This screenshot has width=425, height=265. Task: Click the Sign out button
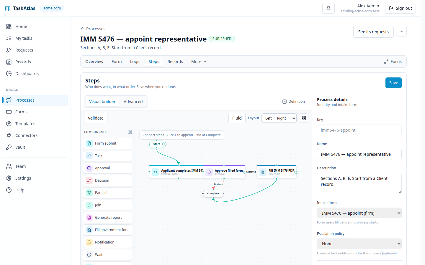tap(401, 8)
